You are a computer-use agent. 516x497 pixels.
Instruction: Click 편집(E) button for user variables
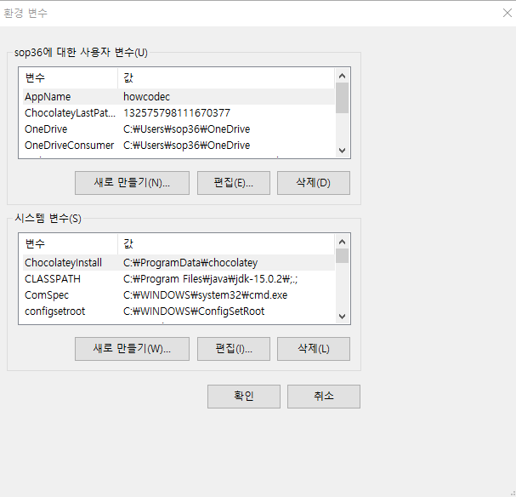[x=234, y=183]
